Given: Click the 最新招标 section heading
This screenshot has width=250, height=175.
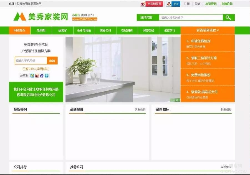Looking at the screenshot, I should click(x=163, y=109).
